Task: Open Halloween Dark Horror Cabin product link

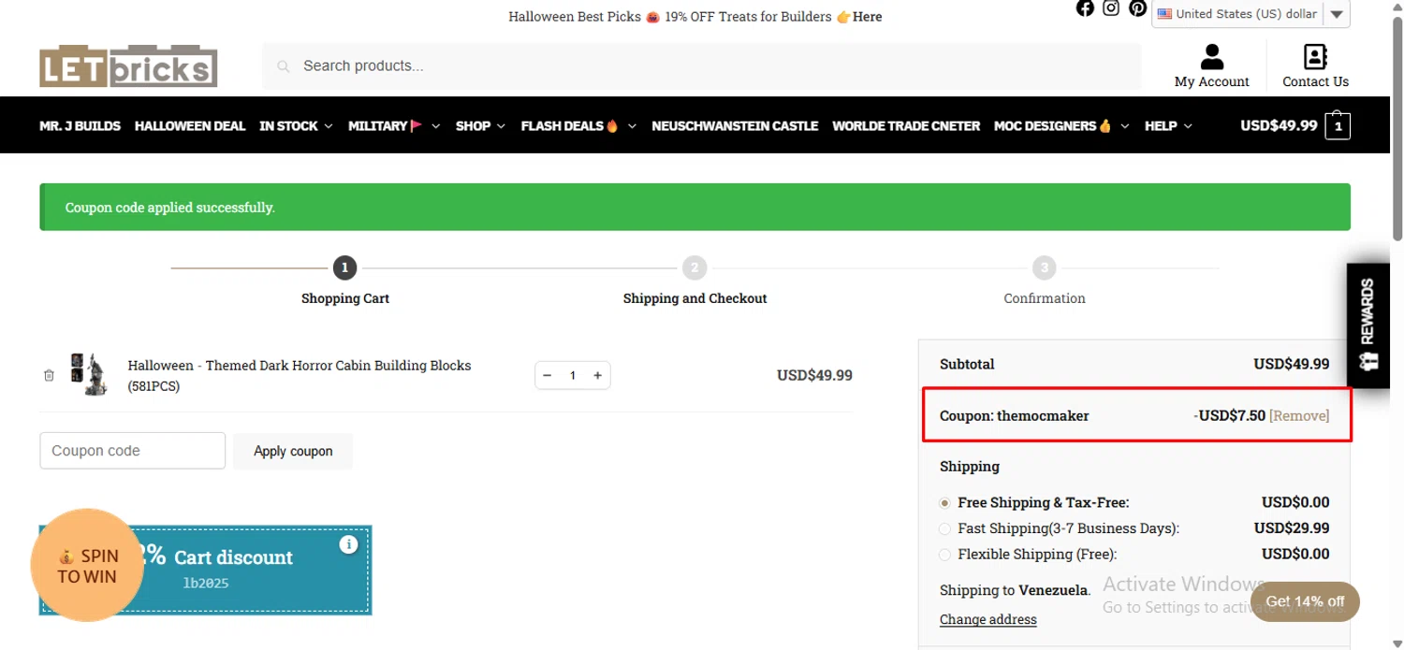Action: click(x=300, y=375)
